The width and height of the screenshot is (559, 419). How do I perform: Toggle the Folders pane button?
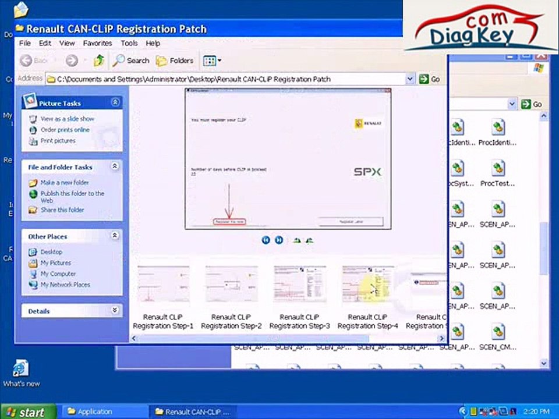(175, 61)
